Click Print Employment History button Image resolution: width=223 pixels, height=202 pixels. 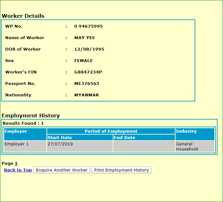121,170
